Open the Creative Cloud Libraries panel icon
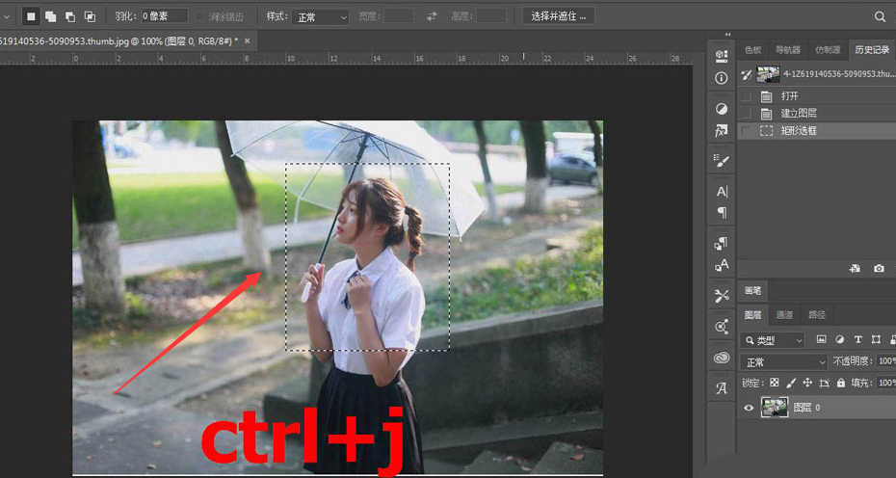This screenshot has width=896, height=478. [722, 358]
